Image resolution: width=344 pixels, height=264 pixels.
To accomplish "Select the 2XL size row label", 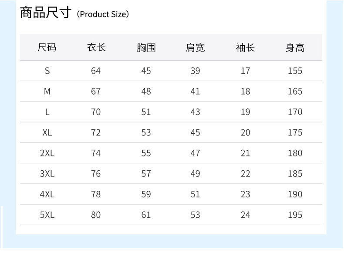I will pyautogui.click(x=47, y=153).
